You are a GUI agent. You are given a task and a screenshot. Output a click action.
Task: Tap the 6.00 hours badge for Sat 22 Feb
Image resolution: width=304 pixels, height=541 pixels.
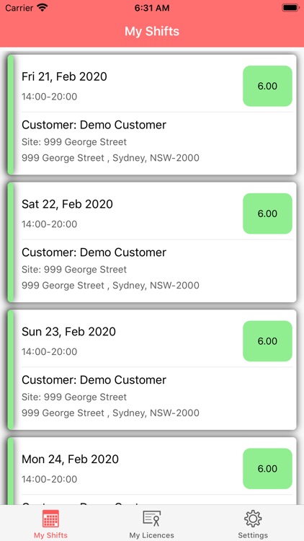point(267,214)
